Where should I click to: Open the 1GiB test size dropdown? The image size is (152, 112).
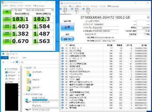click(23, 10)
